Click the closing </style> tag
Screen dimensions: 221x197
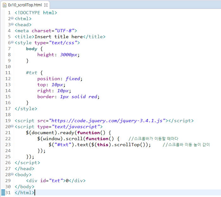[26, 109]
